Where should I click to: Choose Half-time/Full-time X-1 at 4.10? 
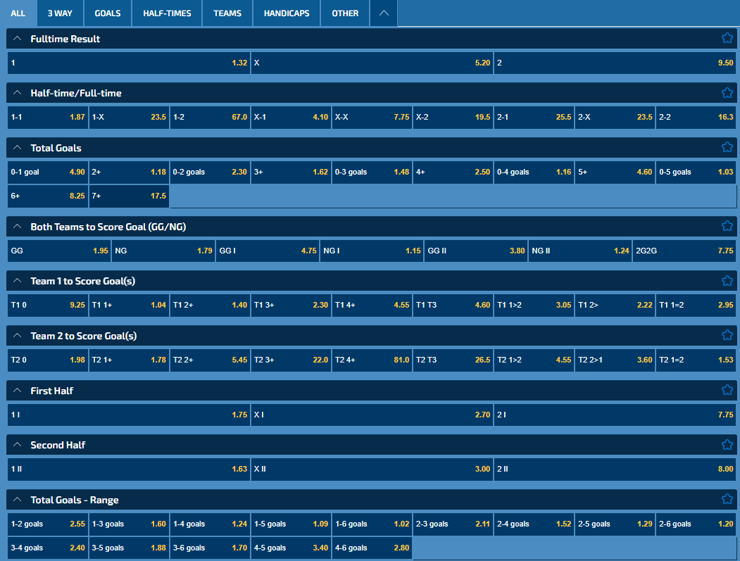coord(291,117)
